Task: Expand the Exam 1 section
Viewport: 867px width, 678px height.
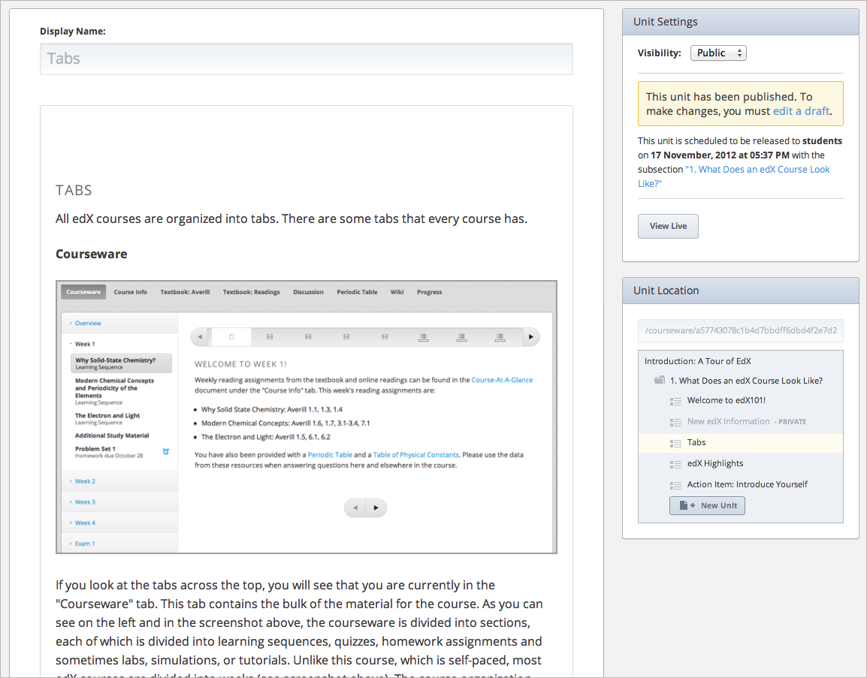Action: 85,544
